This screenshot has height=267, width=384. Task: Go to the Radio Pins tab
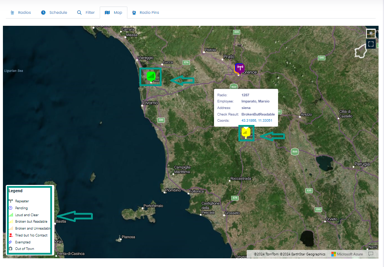click(x=146, y=12)
